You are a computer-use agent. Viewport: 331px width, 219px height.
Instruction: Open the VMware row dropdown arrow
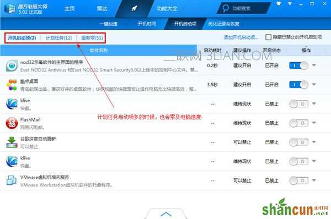tap(314, 180)
